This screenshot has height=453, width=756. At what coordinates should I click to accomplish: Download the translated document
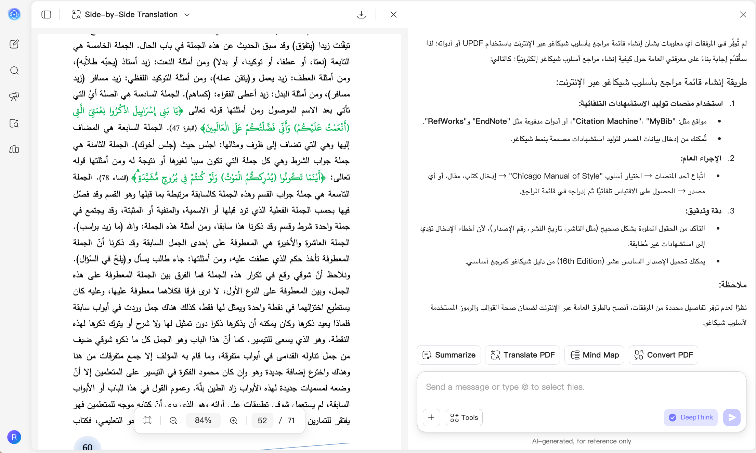coord(361,14)
